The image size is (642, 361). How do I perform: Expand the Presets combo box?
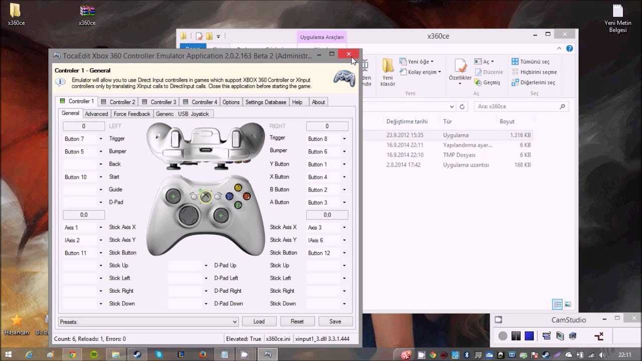(x=148, y=321)
